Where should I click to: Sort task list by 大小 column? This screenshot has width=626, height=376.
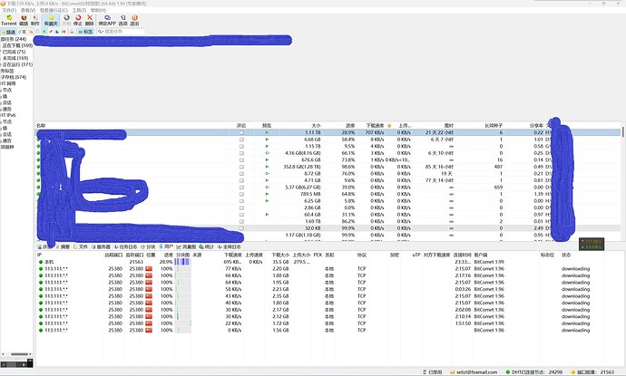click(x=317, y=126)
